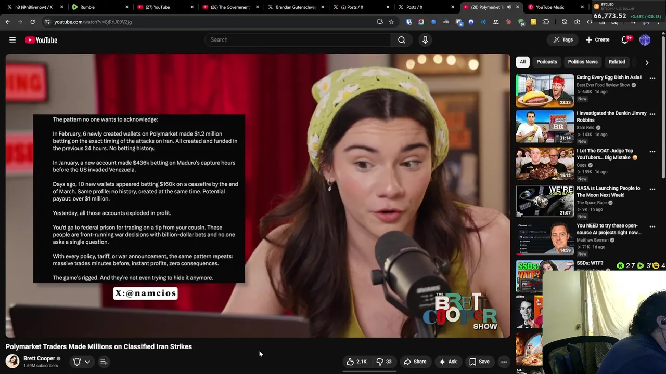Click the Create video button

click(x=597, y=40)
